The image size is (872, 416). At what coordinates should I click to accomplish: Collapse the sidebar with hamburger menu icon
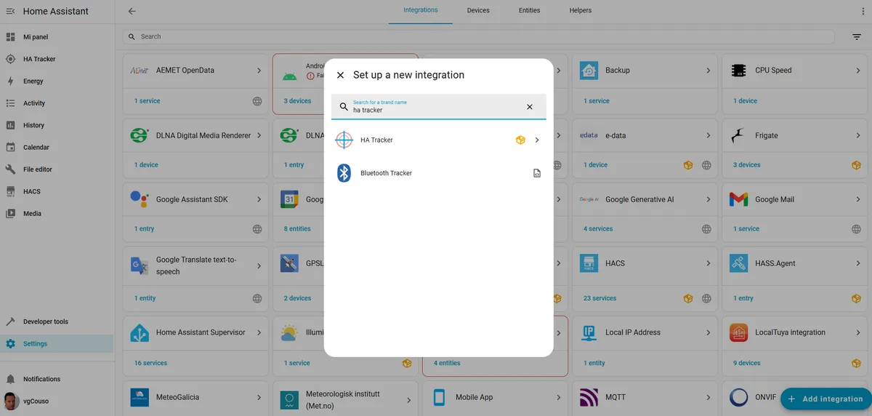10,12
